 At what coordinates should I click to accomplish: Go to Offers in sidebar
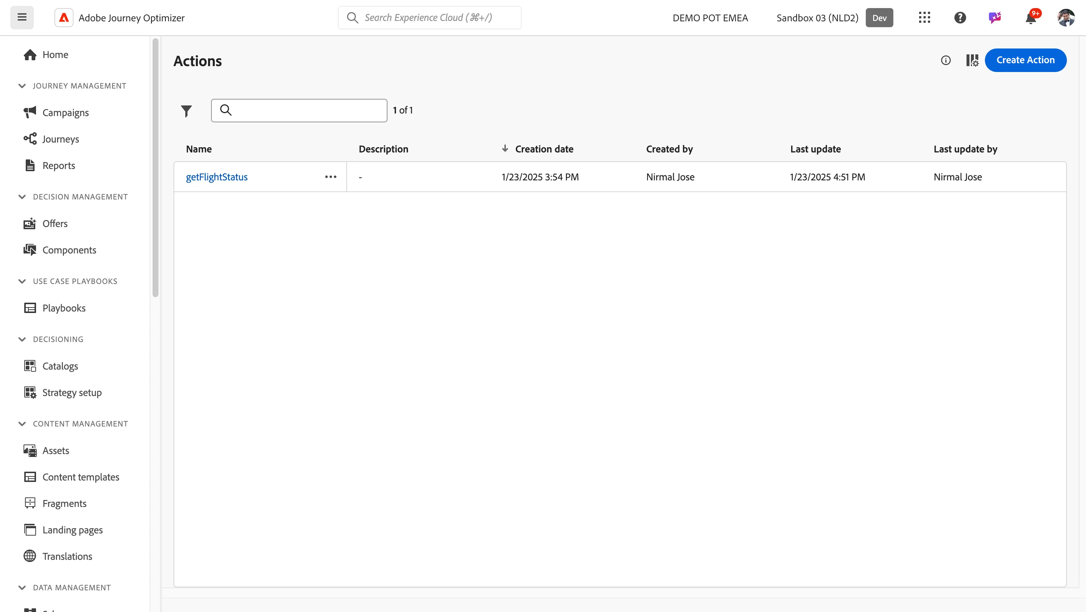(x=55, y=224)
